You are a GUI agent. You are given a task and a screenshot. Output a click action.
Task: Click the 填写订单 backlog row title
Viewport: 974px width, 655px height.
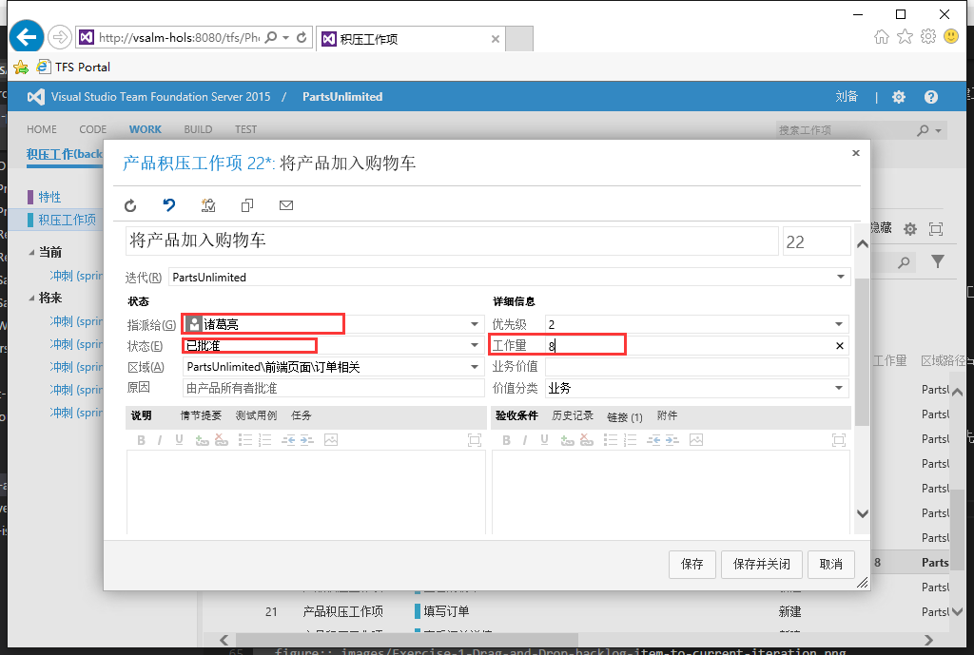point(446,611)
